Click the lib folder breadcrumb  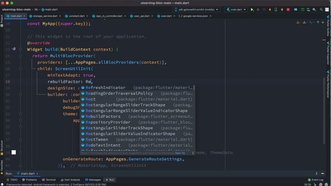(36, 9)
